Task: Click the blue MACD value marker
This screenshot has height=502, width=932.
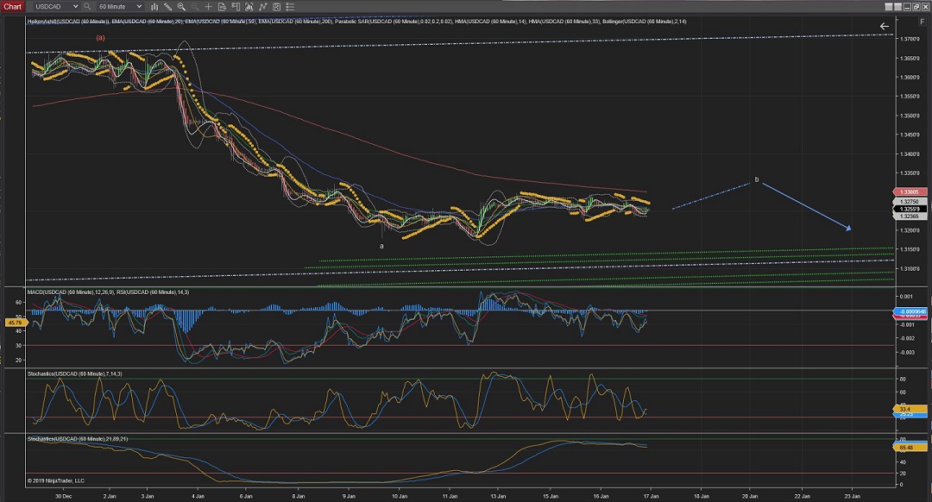Action: coord(910,311)
